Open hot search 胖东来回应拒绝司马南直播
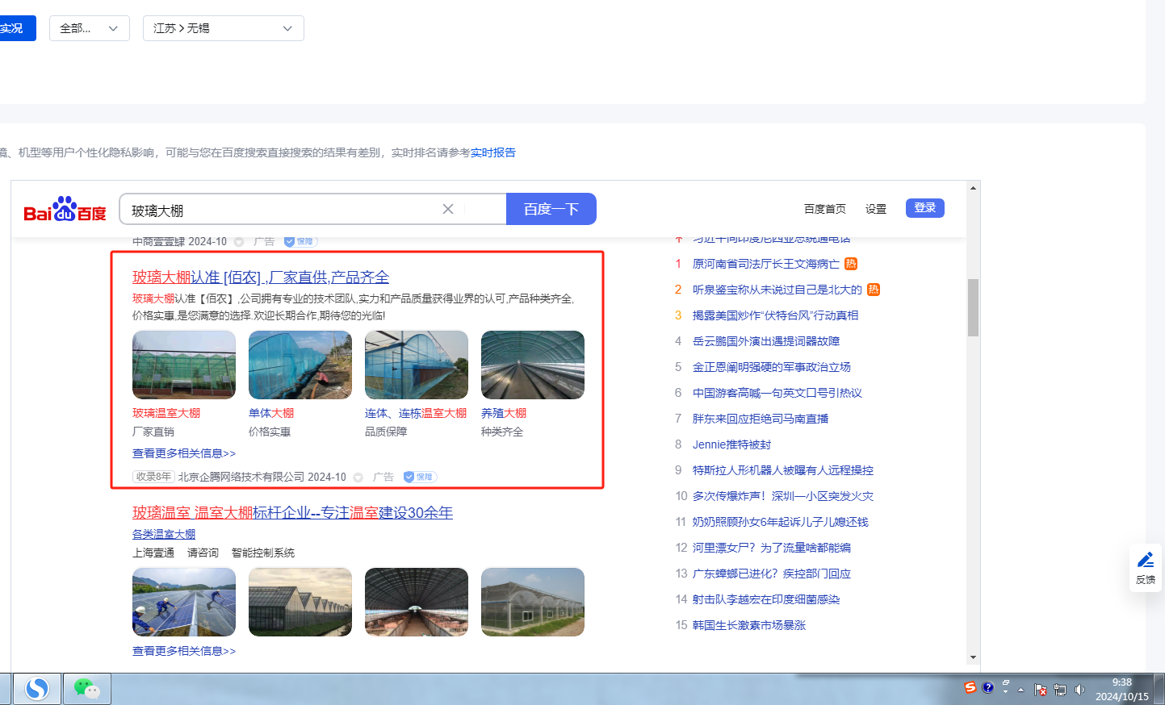 [761, 419]
